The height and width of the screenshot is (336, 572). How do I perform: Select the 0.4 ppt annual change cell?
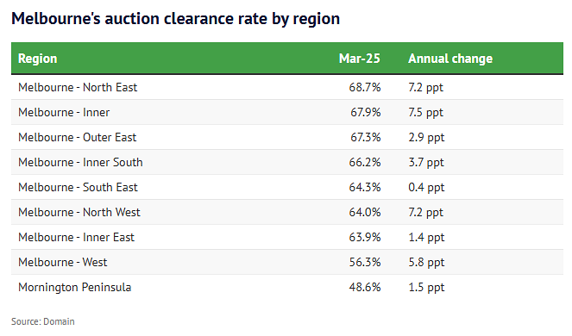[426, 188]
